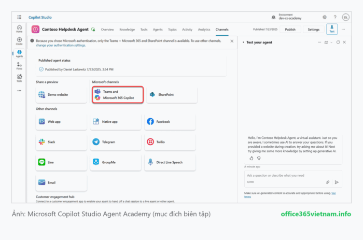The width and height of the screenshot is (363, 240).
Task: Open ellipsis menu in Test your agent panel
Action: 319,43
